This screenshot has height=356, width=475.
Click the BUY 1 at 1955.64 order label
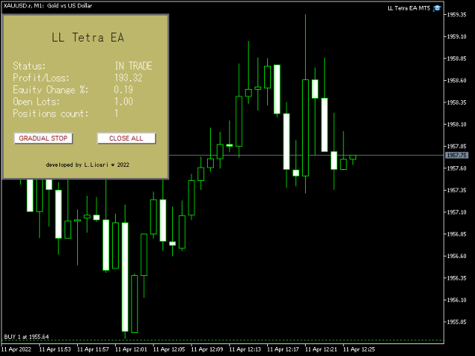coord(27,337)
